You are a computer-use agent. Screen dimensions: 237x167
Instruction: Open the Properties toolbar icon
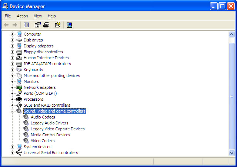pos(38,25)
